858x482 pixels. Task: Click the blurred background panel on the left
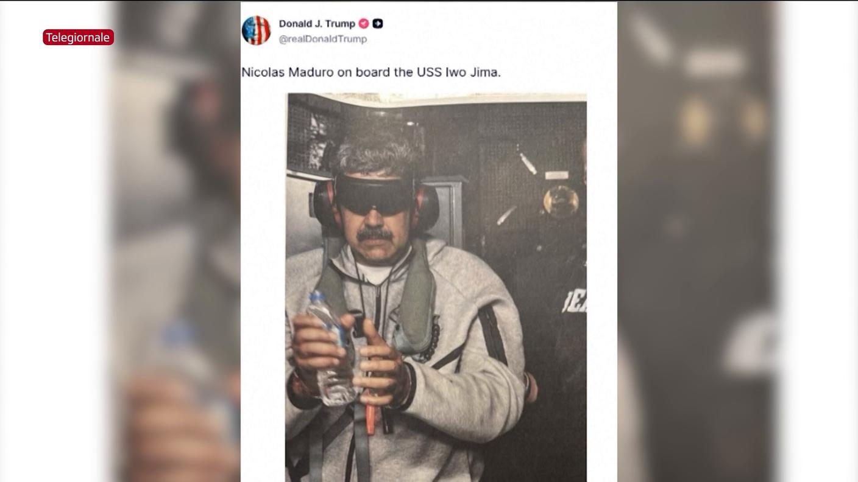click(177, 241)
